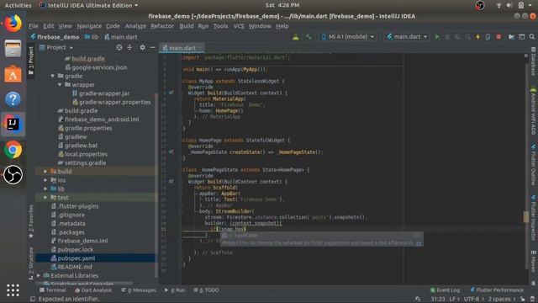Click the Flutter Hot Reload lightning icon
The width and height of the screenshot is (538, 303).
coord(477,37)
